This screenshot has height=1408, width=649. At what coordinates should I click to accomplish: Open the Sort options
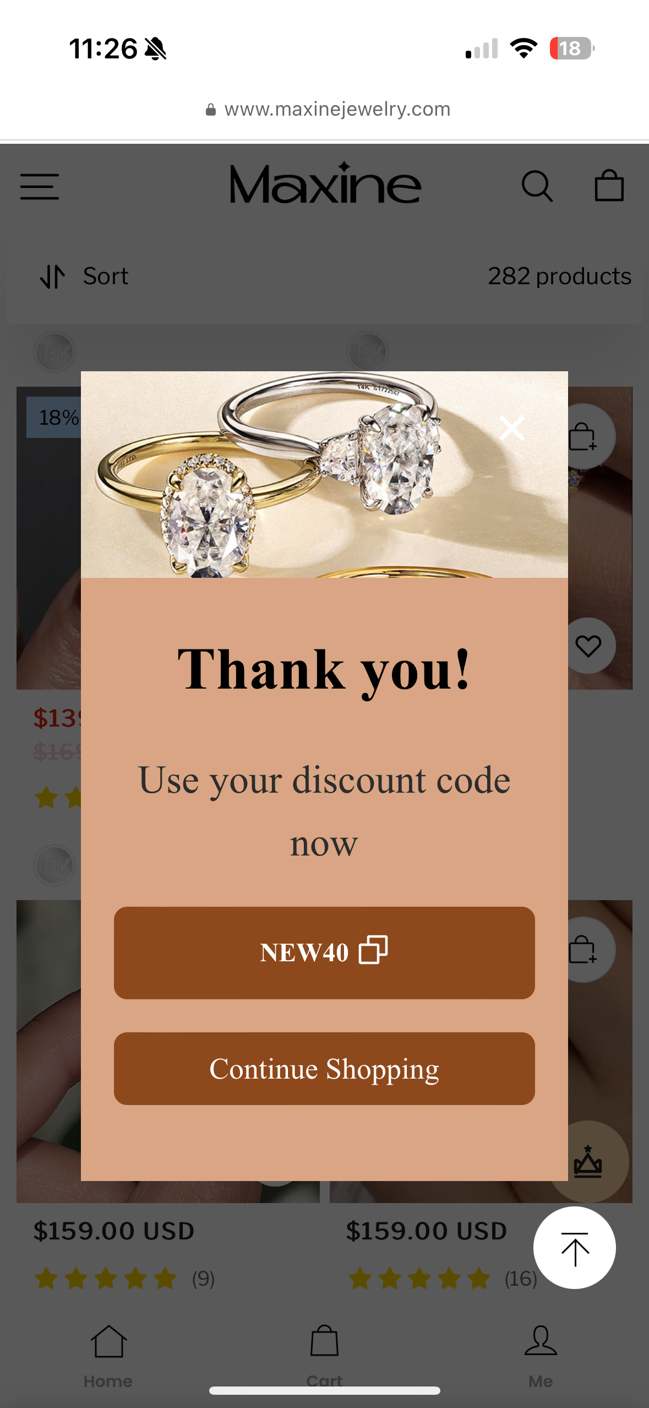[84, 276]
